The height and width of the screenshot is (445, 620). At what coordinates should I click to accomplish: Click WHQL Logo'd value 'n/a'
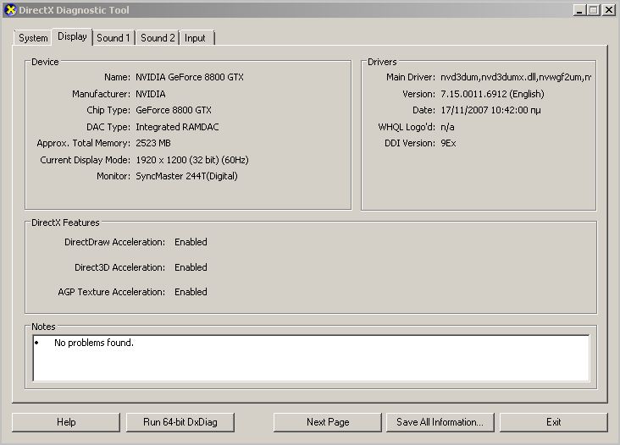click(447, 127)
